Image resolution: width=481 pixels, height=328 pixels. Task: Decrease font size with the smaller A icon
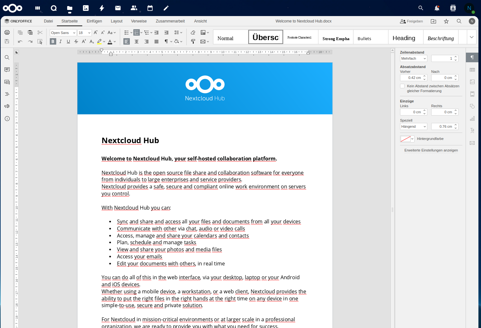(x=103, y=32)
